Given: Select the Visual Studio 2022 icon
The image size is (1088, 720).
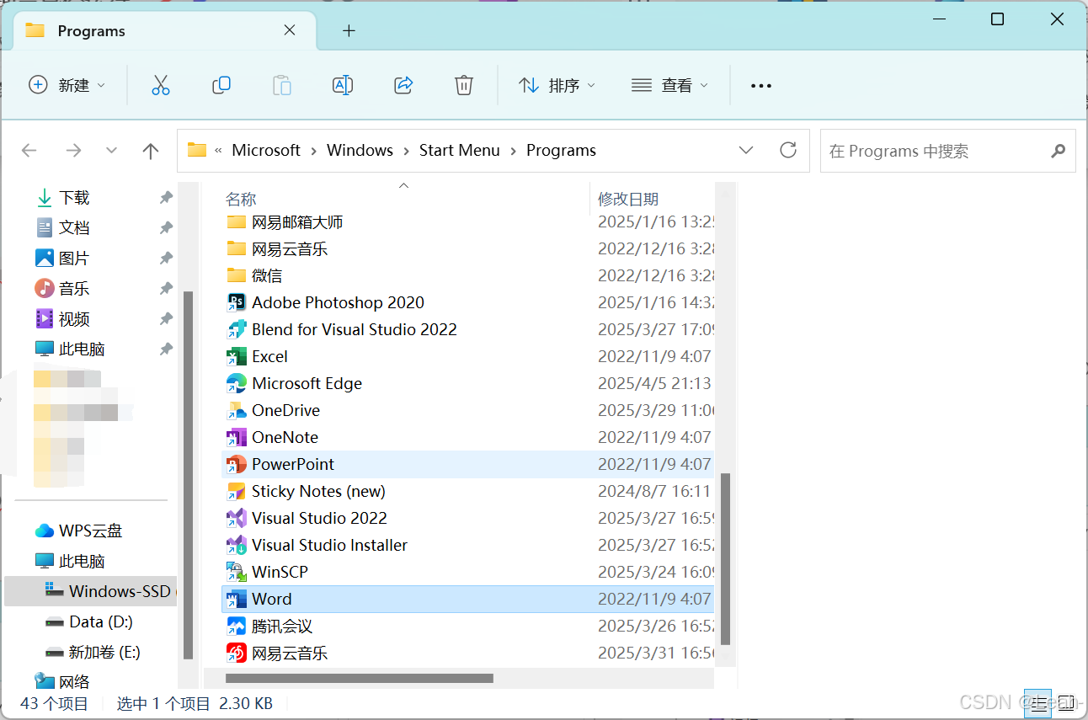Looking at the screenshot, I should 237,519.
